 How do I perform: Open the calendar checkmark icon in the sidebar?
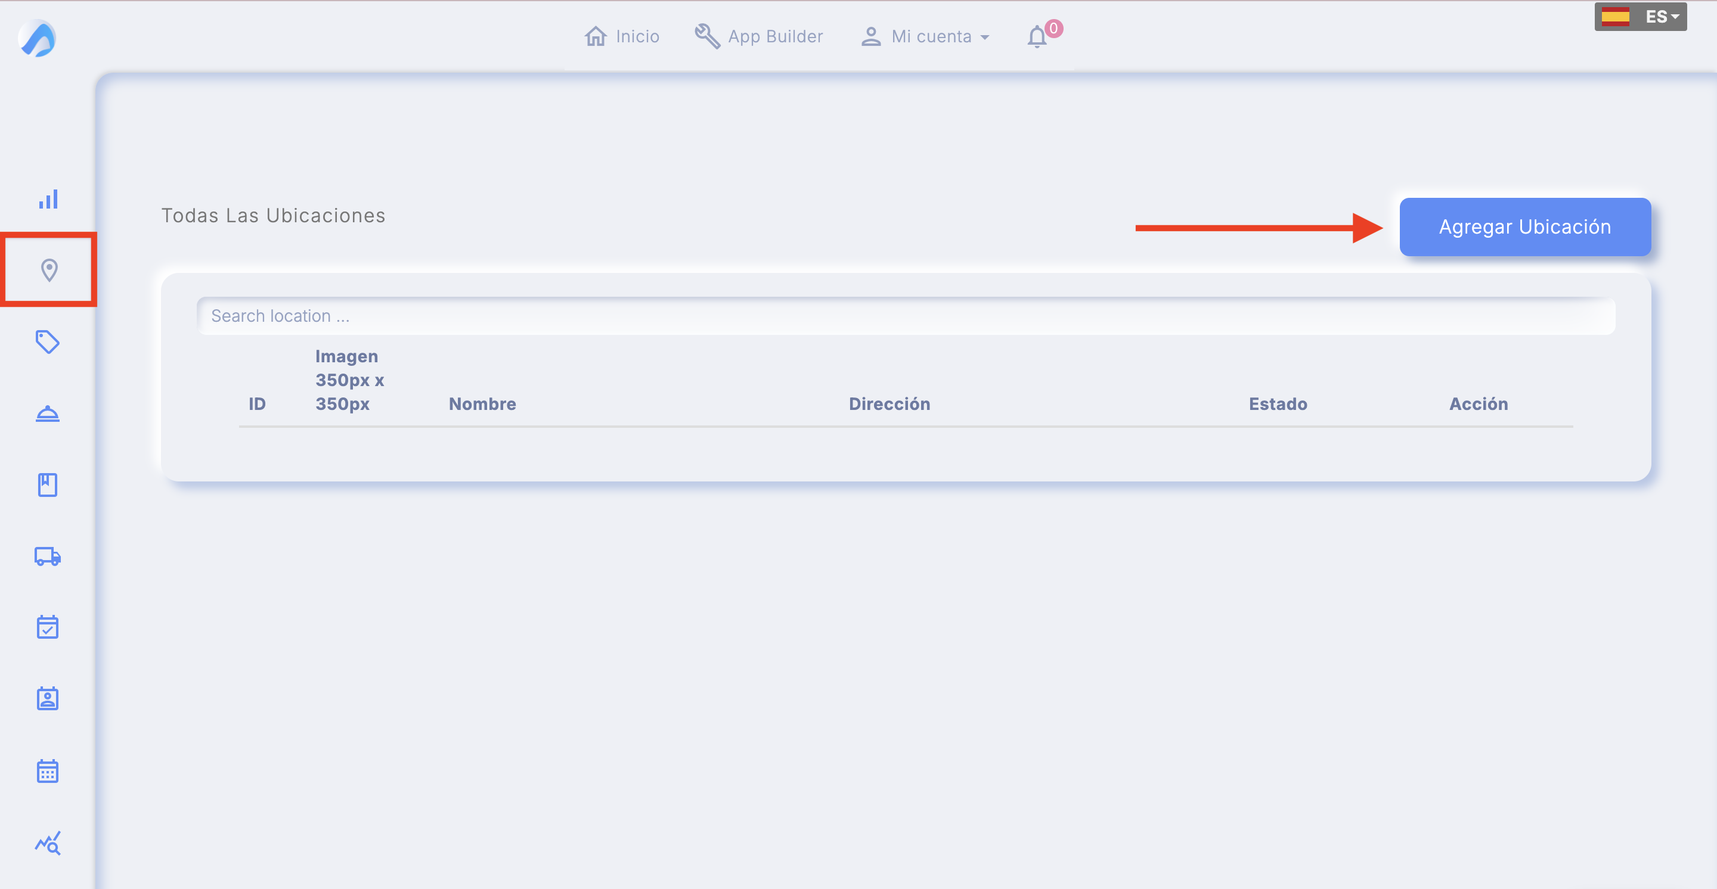(47, 627)
